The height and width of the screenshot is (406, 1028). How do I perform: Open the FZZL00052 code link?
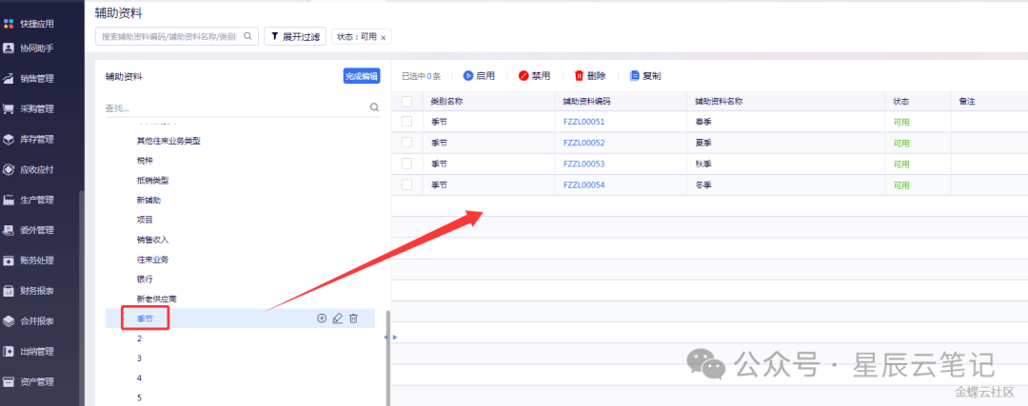pyautogui.click(x=583, y=143)
